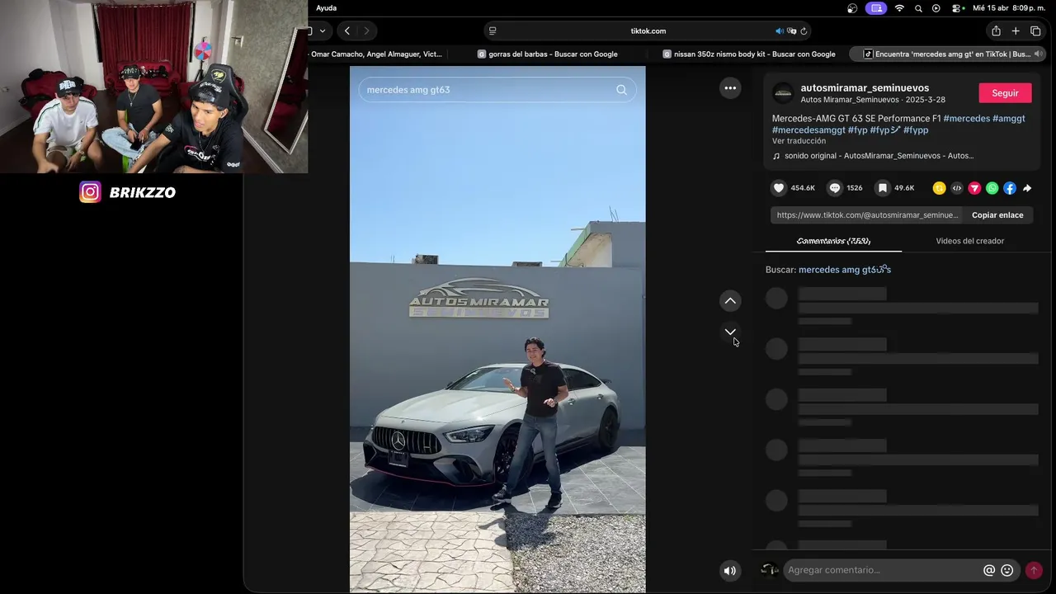1056x594 pixels.
Task: Navigate back in Safari
Action: pyautogui.click(x=347, y=31)
